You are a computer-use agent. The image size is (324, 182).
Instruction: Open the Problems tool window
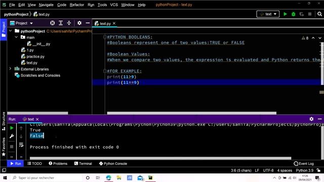click(x=58, y=164)
